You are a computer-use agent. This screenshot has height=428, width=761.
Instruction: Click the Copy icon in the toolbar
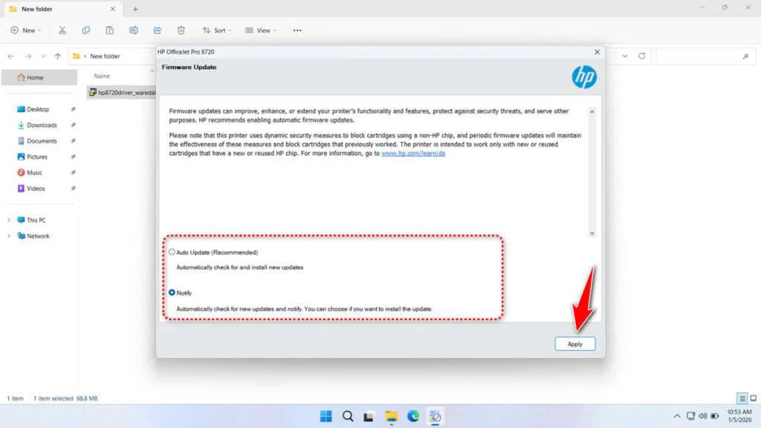point(86,30)
